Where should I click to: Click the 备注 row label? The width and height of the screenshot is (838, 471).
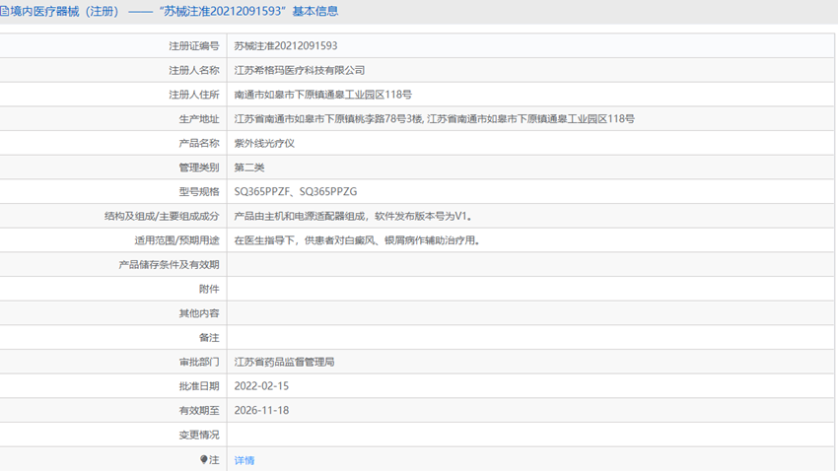coord(209,338)
